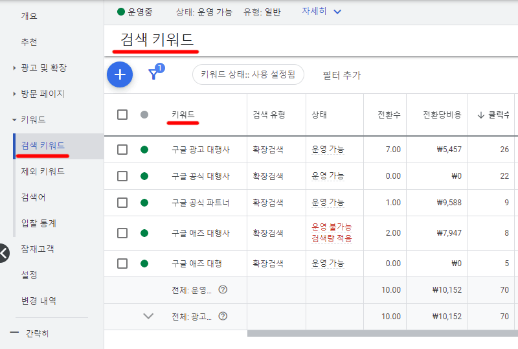Click keyword text 구글 공식 파트너

201,203
